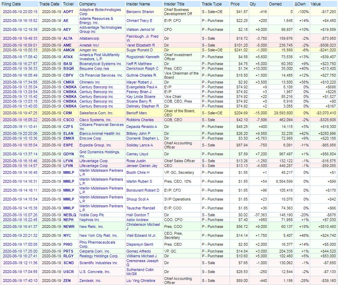Open Derrickson Ralph C insider link
Image resolution: width=338 pixels, height=285 pixels.
[142, 68]
